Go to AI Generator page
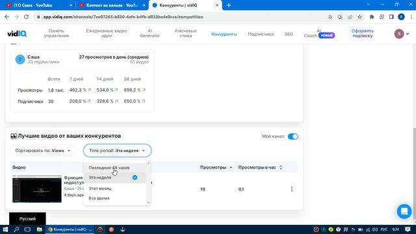This screenshot has width=416, height=234. coord(149,33)
